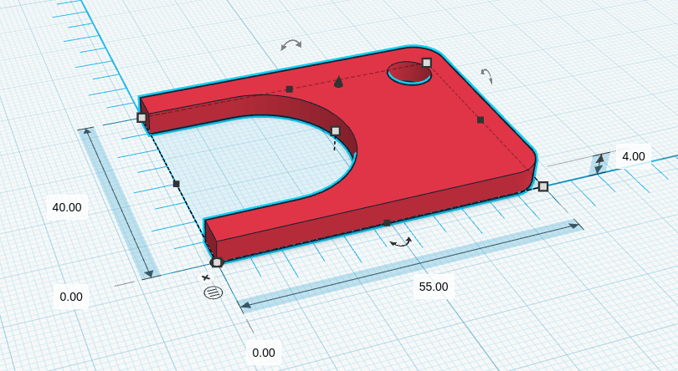Viewport: 678px width, 371px height.
Task: Edit the 0.00 offset value at bottom center
Action: [x=264, y=353]
